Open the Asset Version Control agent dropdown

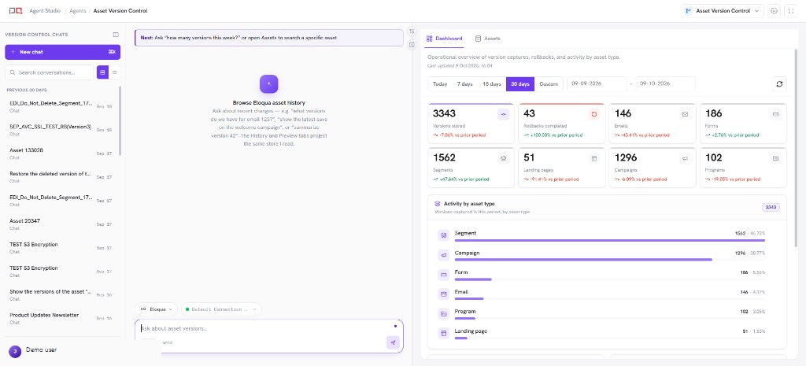(723, 11)
